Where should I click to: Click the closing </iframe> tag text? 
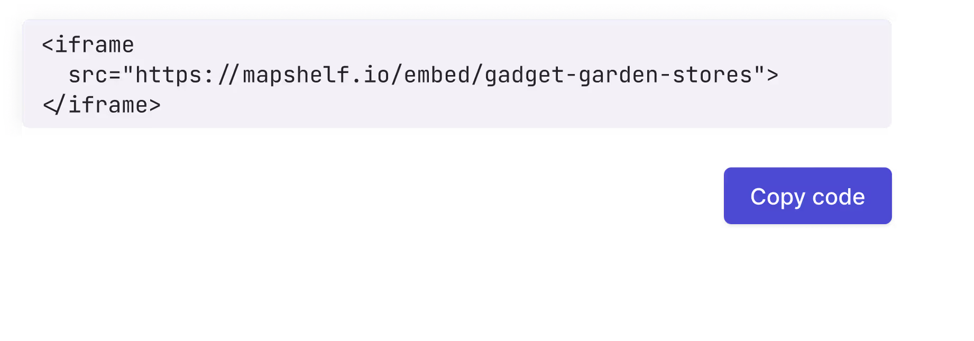(x=102, y=105)
